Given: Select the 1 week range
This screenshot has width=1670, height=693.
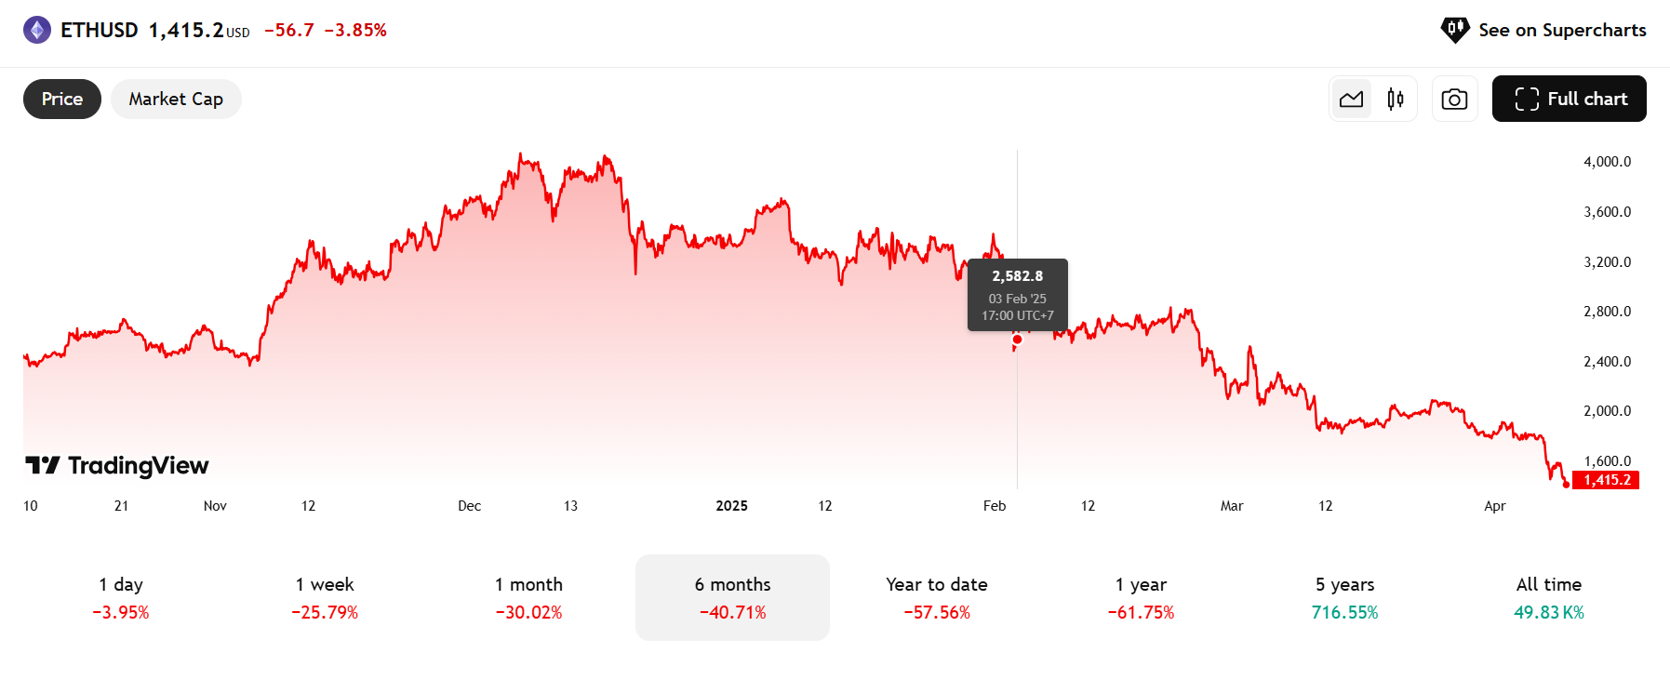Looking at the screenshot, I should pyautogui.click(x=325, y=597).
